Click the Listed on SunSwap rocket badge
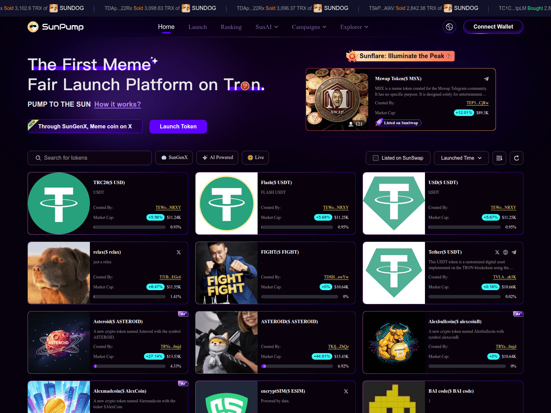This screenshot has width=551, height=413. (398, 123)
